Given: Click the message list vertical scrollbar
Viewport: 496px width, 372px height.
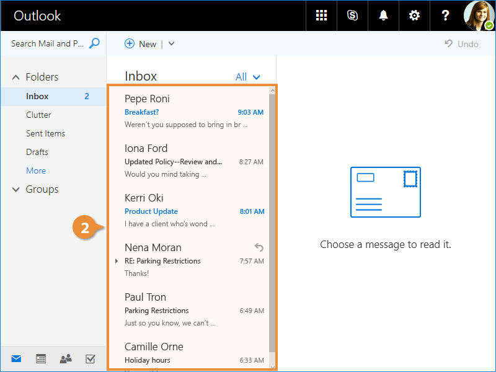Looking at the screenshot, I should pyautogui.click(x=272, y=223).
